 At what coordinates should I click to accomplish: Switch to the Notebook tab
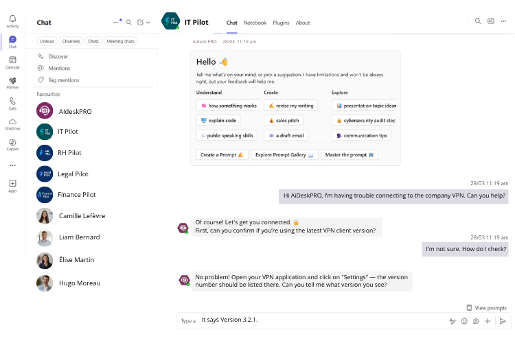coord(255,23)
